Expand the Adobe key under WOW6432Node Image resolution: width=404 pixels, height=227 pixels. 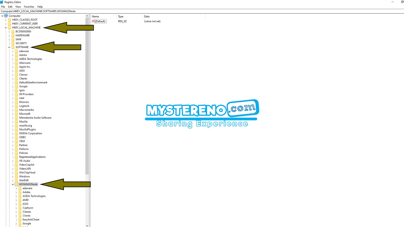coord(16,192)
